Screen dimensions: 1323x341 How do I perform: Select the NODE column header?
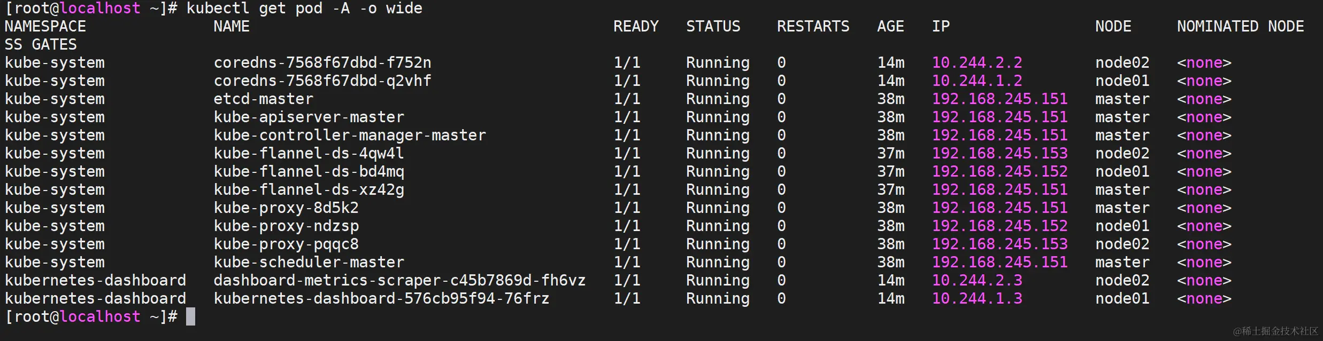1113,26
